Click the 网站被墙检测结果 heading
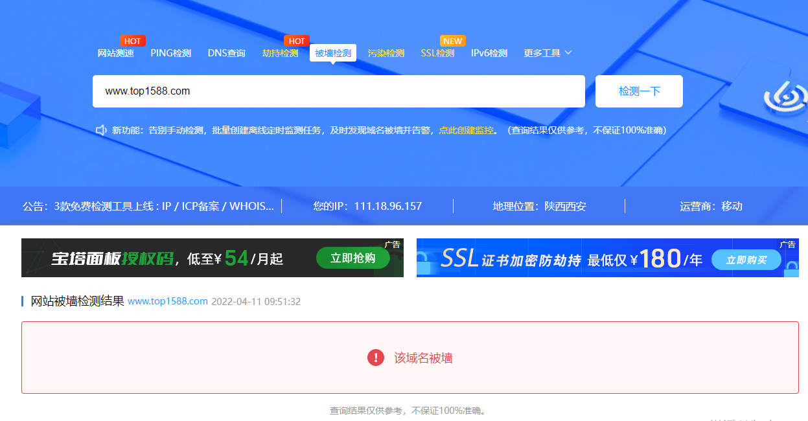Image resolution: width=808 pixels, height=421 pixels. tap(77, 301)
